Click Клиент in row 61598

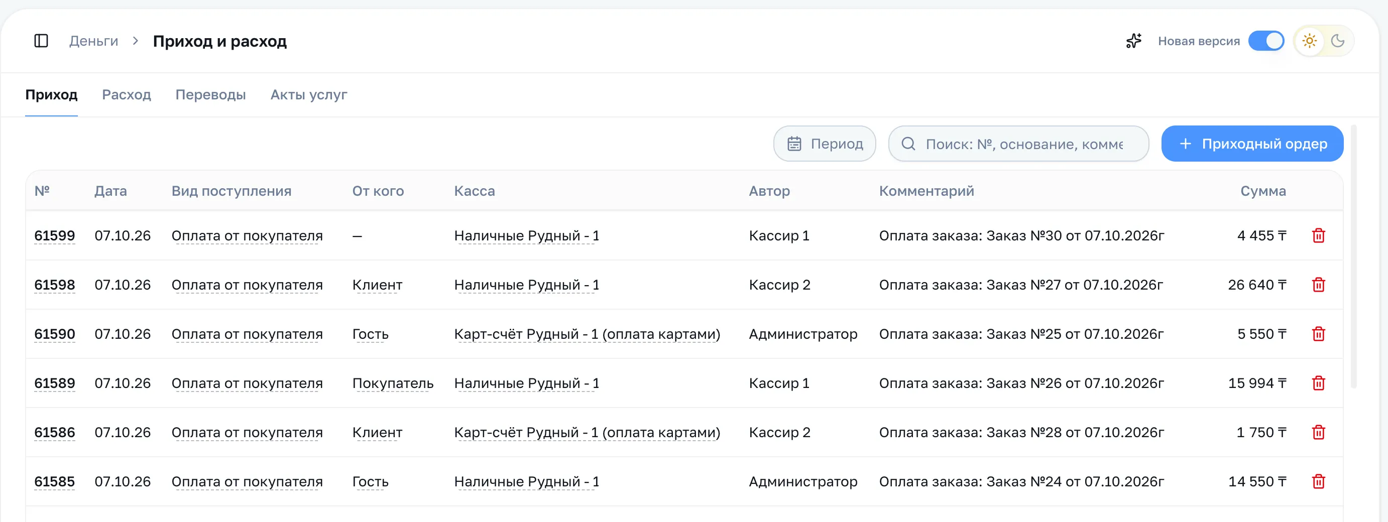point(377,285)
